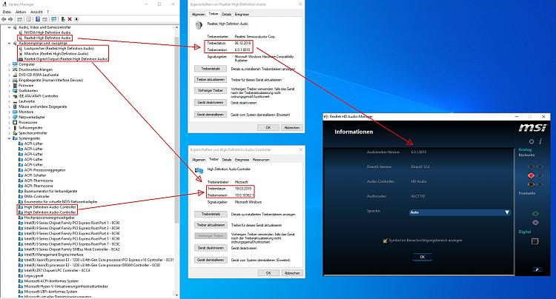Select 'DMA-Controller' in Systemgeräte
Screen dimensions: 556x299
click(x=37, y=196)
